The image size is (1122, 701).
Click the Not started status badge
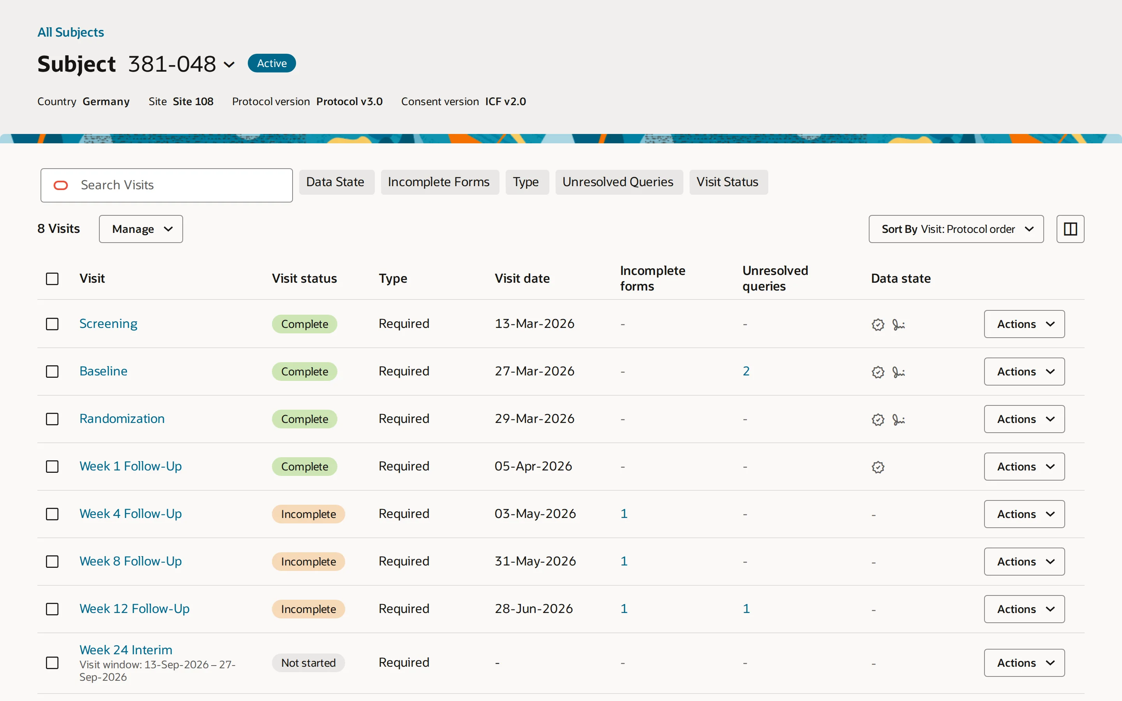(x=308, y=663)
